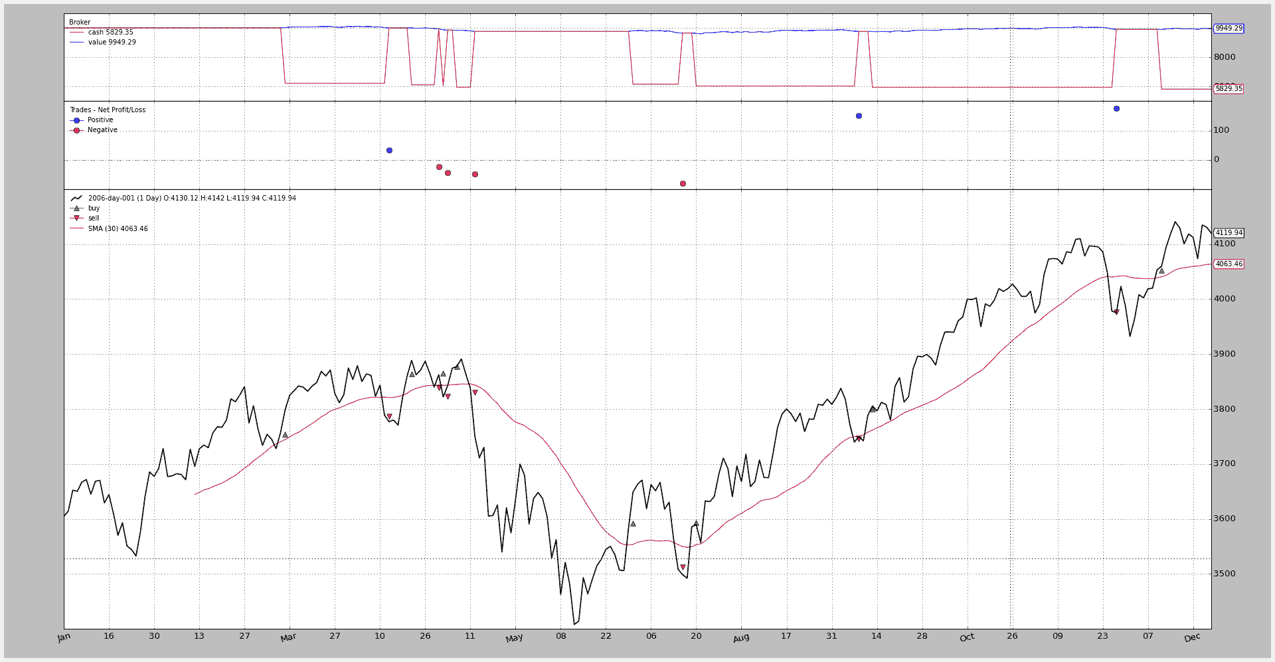Click the '2006-day-001 (1 Day)' OHLC legend text

192,199
